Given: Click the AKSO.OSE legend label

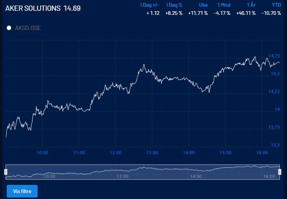Looking at the screenshot, I should tap(28, 28).
